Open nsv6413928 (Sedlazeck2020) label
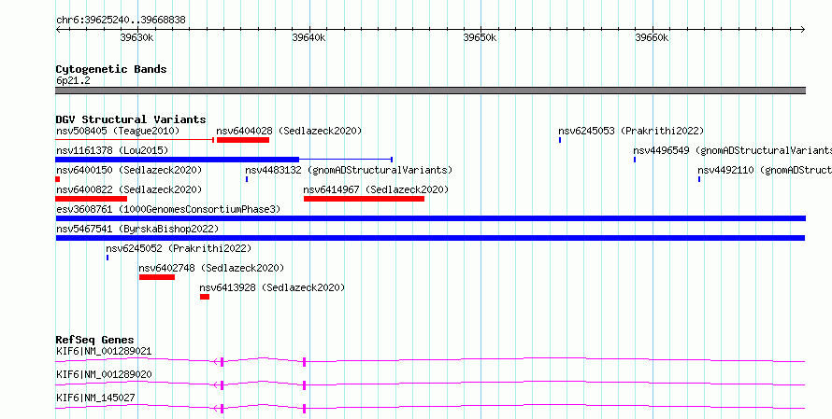 coord(272,288)
